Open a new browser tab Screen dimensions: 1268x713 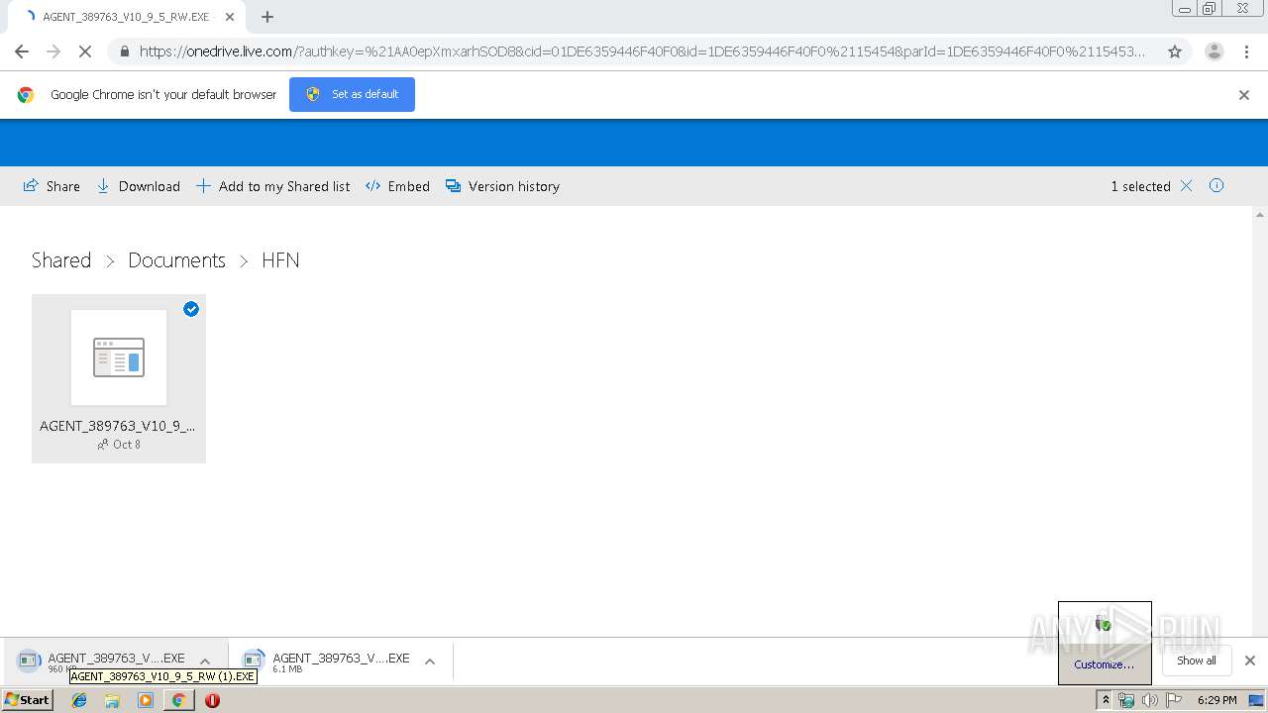click(267, 17)
